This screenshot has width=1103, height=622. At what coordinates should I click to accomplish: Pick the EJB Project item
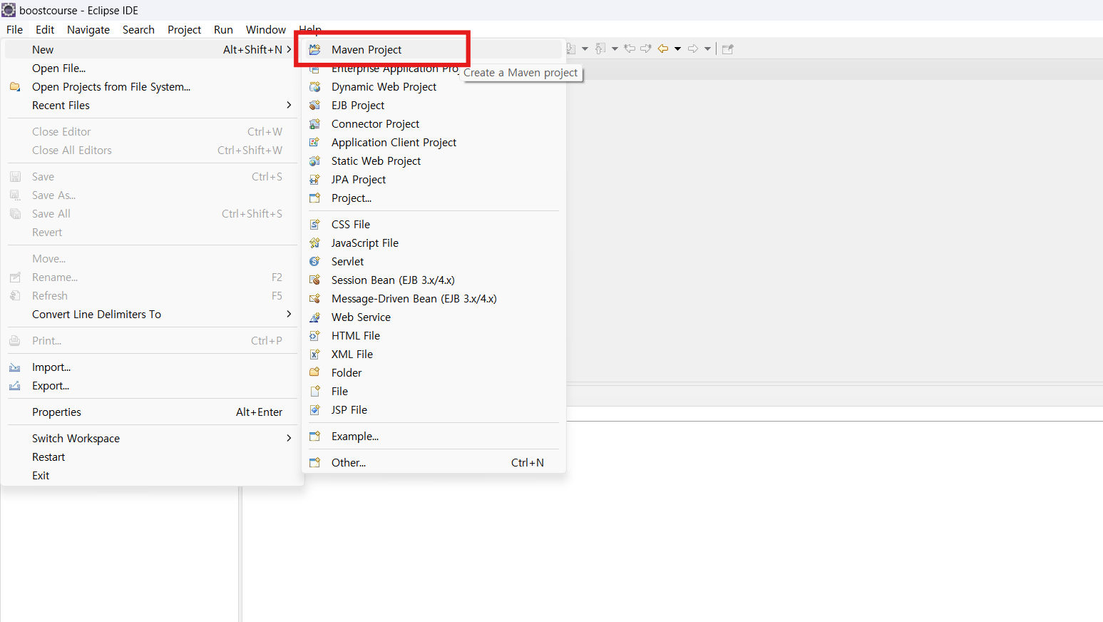[433, 106]
